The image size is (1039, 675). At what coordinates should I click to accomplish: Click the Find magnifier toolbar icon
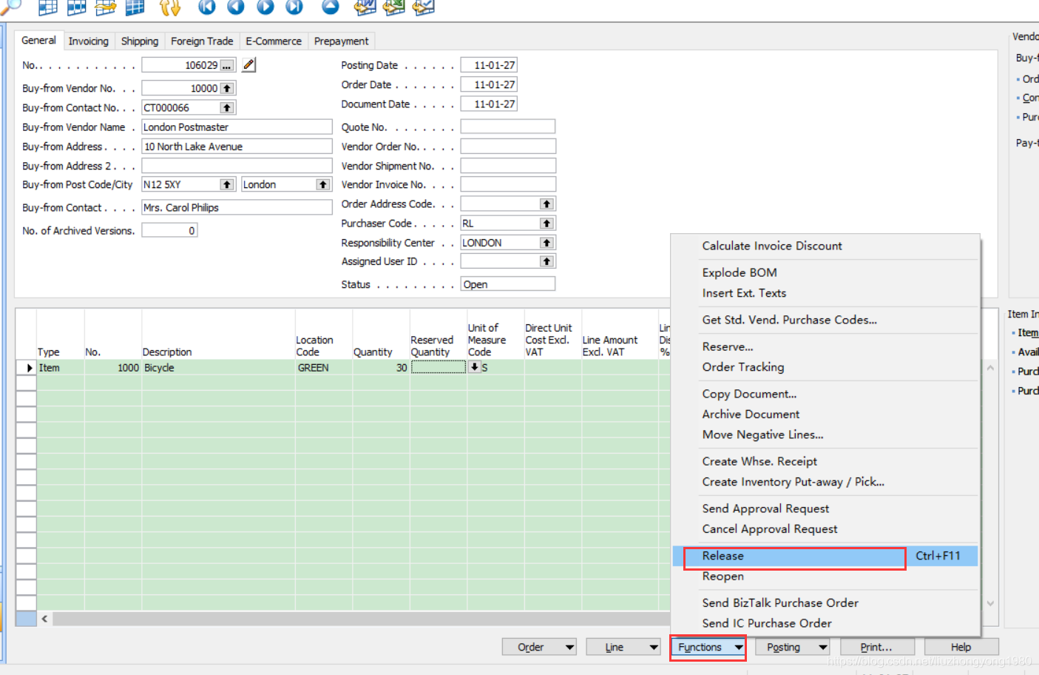(10, 7)
